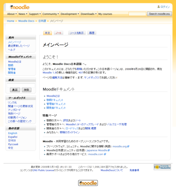176x189 pixels.
Task: Open 最近更新したページ in the sidebar
Action: [19, 46]
